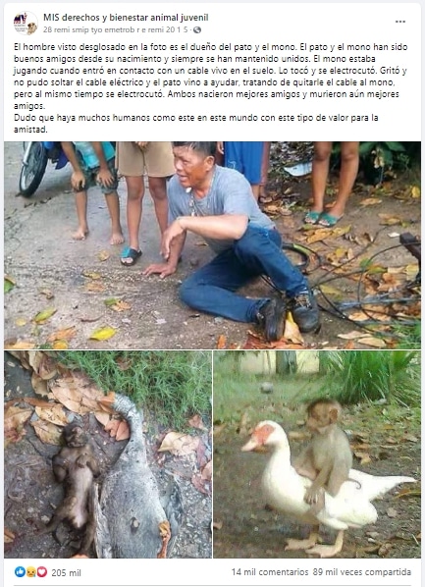Open photo of monkey riding white duck
The height and width of the screenshot is (587, 425).
(317, 454)
